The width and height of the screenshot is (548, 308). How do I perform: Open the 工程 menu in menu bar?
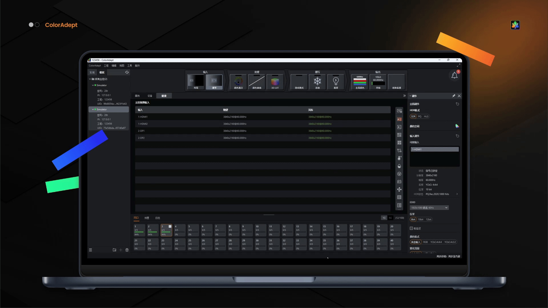106,66
